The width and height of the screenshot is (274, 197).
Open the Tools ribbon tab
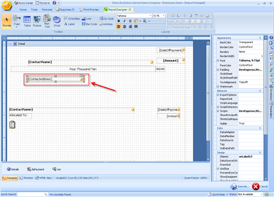[x=34, y=10]
